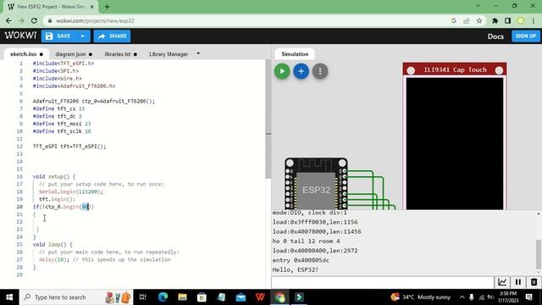The height and width of the screenshot is (305, 542).
Task: Switch to Chrome on the taskbar
Action: (x=279, y=297)
